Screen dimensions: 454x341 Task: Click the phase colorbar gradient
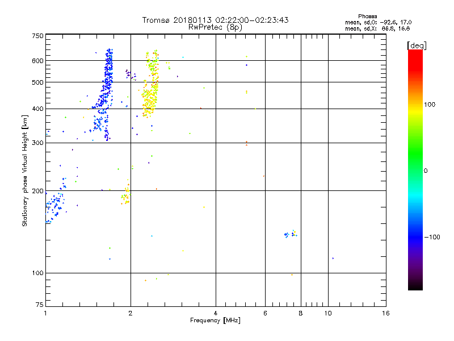(415, 169)
